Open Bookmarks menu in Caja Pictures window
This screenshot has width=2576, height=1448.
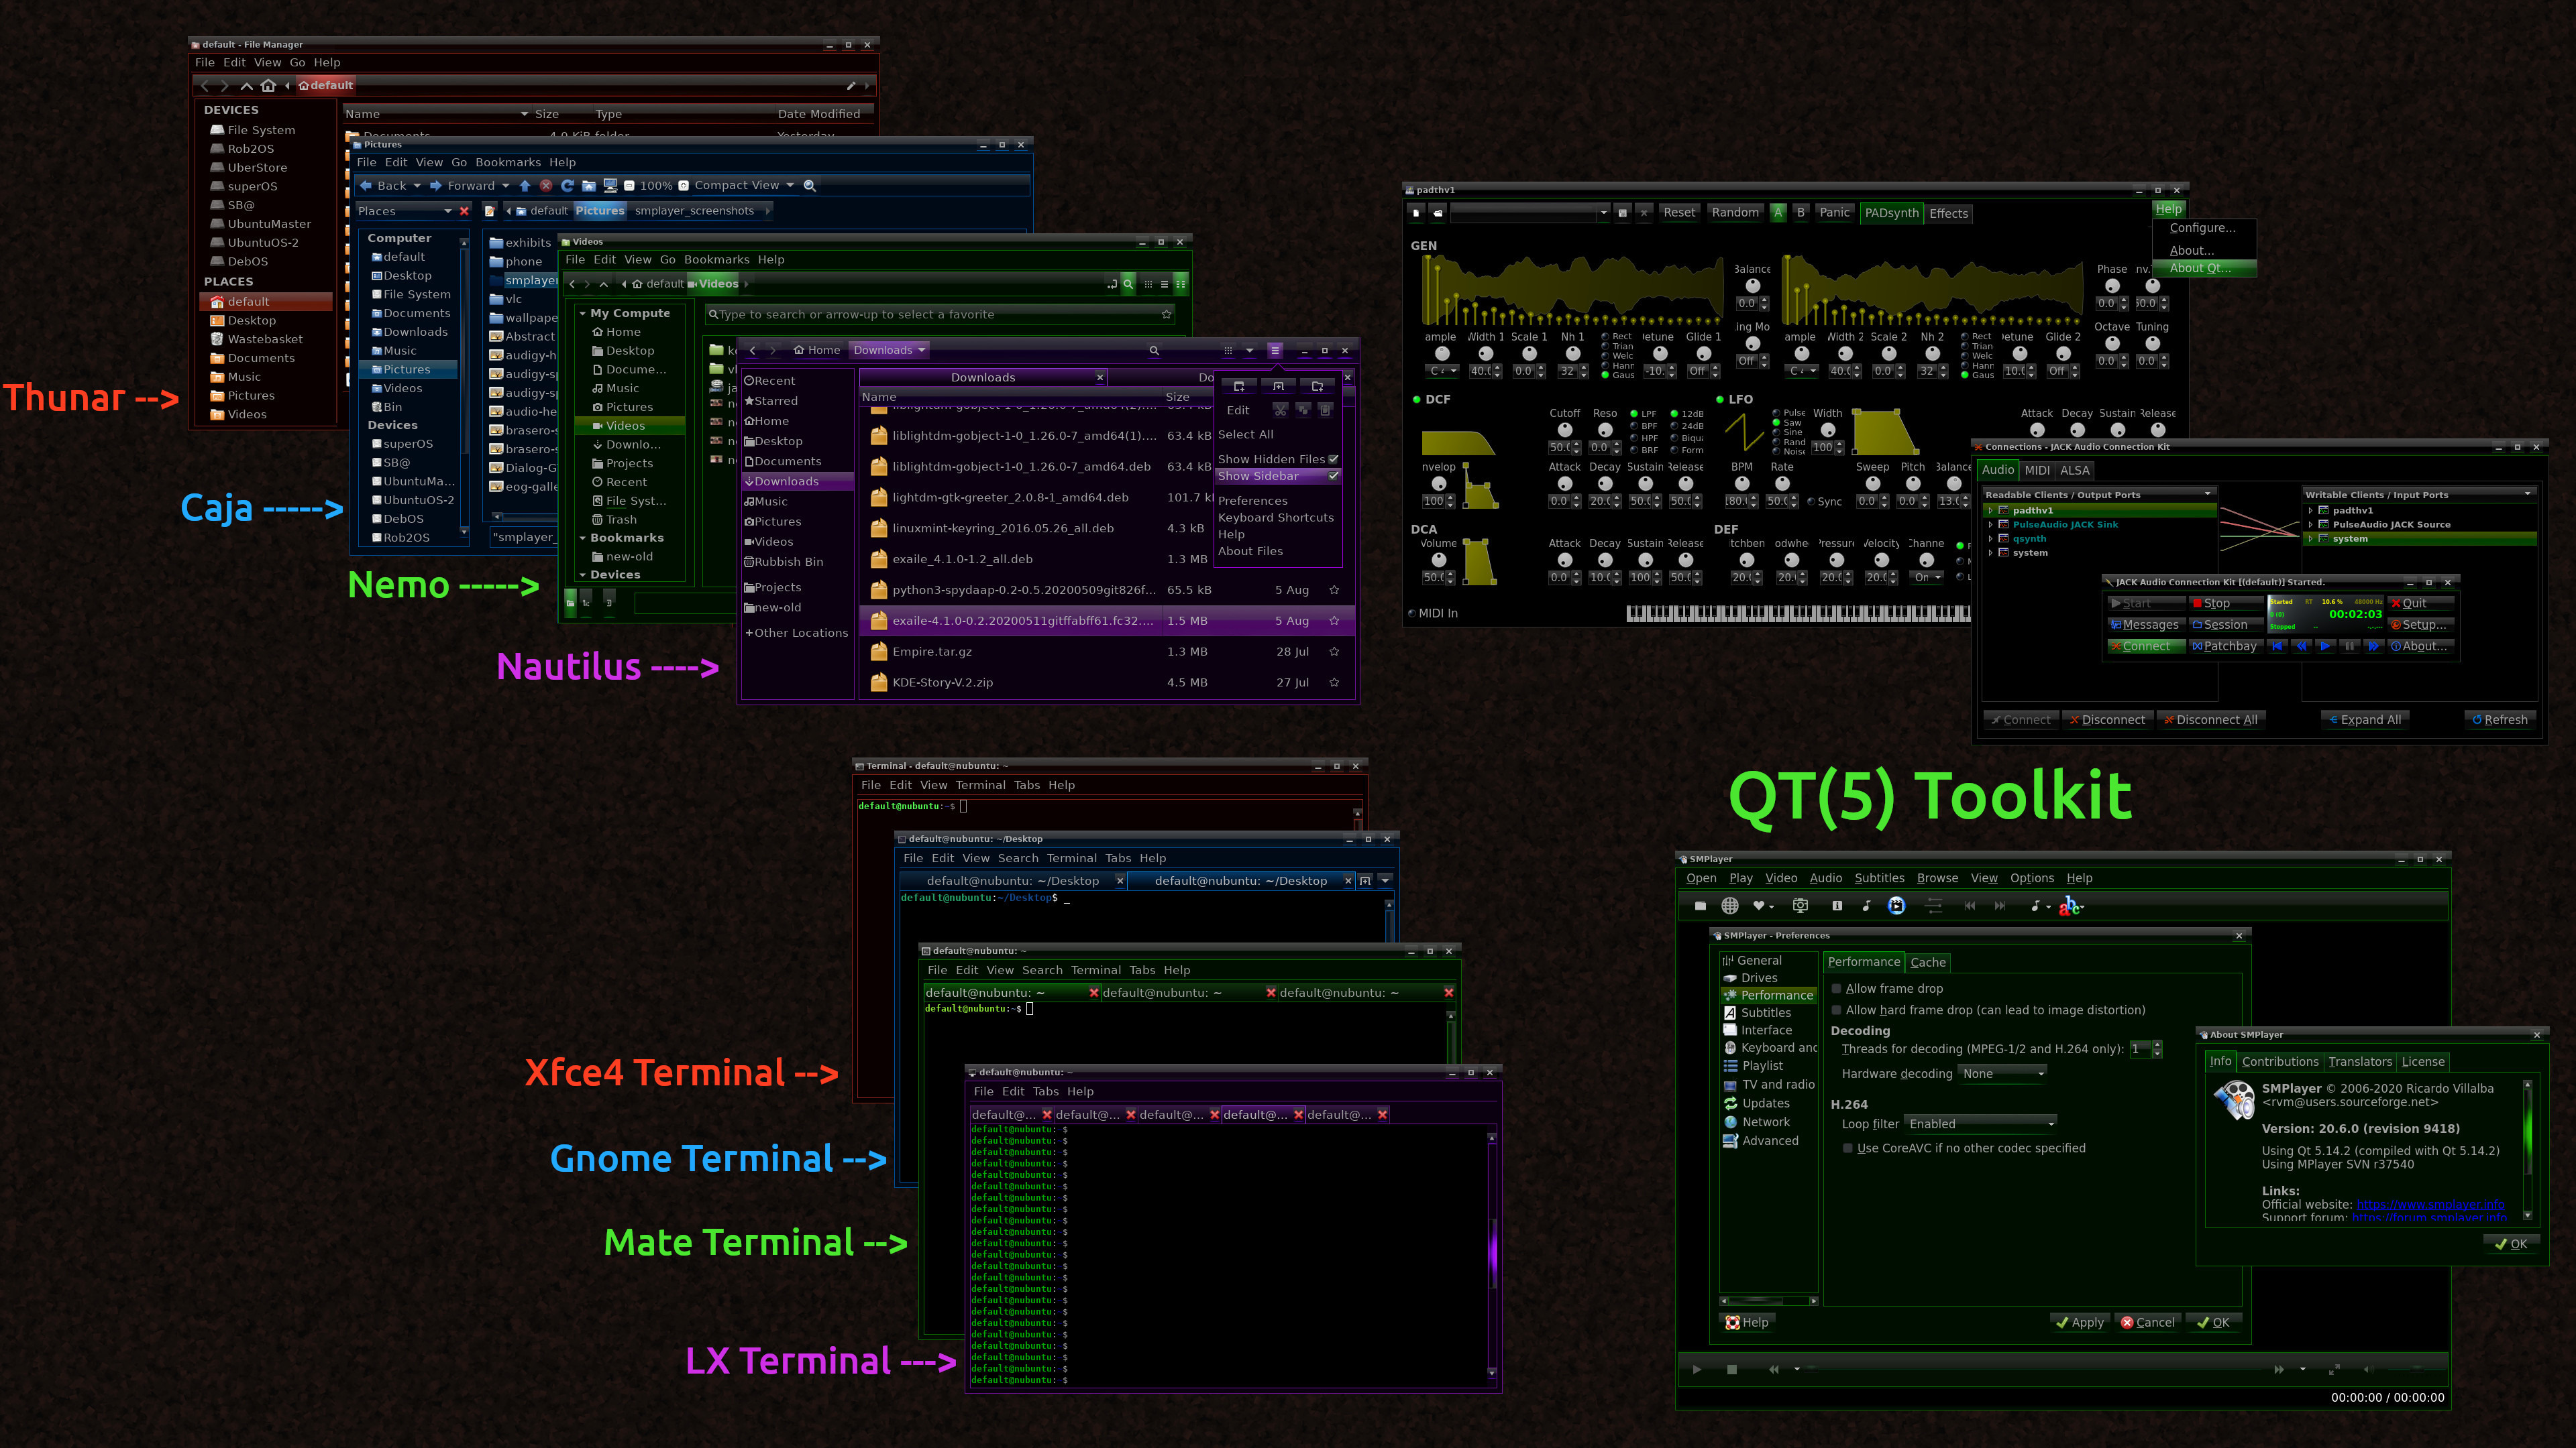508,162
